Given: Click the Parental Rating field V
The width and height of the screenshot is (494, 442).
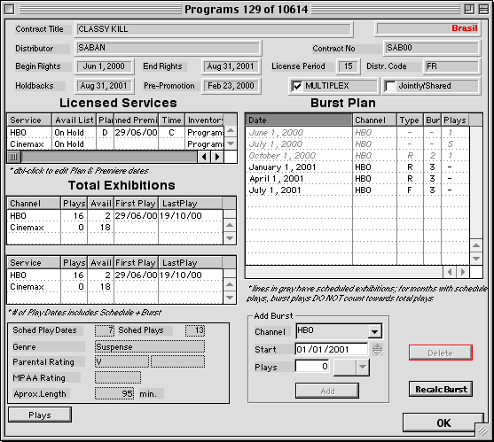Looking at the screenshot, I should tap(122, 361).
